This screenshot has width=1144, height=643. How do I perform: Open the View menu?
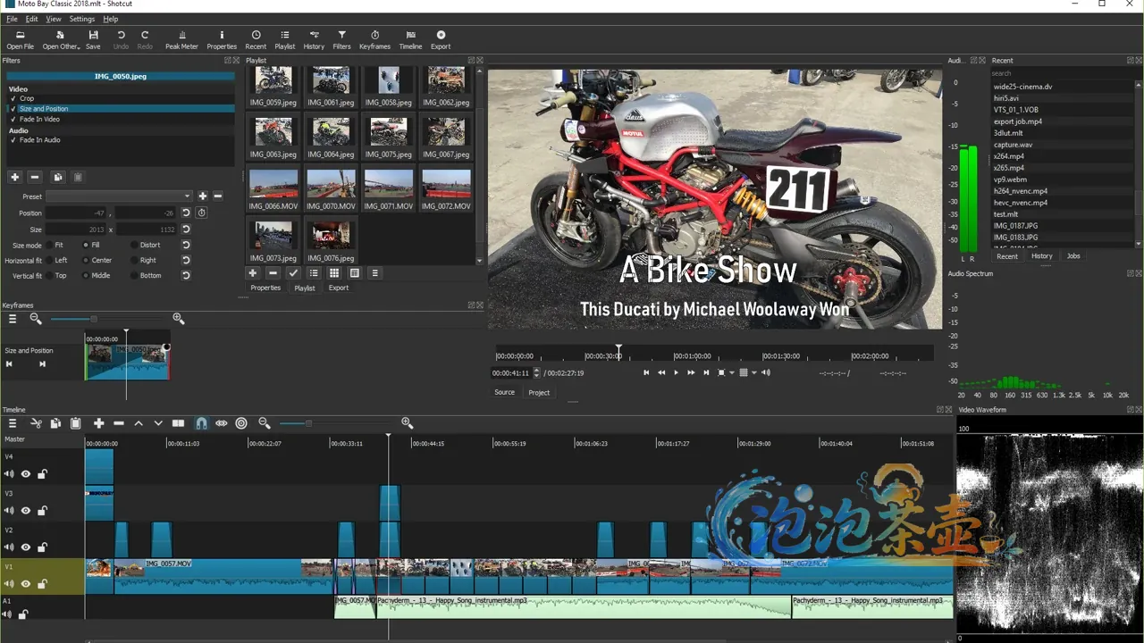(54, 19)
